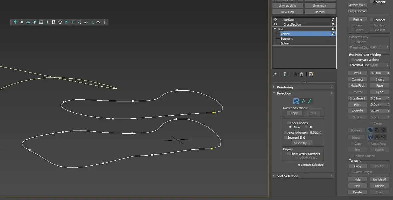Click spinner arrows of CrossInsert threshold field
Viewport: 393px width, 200px height.
coord(388,98)
